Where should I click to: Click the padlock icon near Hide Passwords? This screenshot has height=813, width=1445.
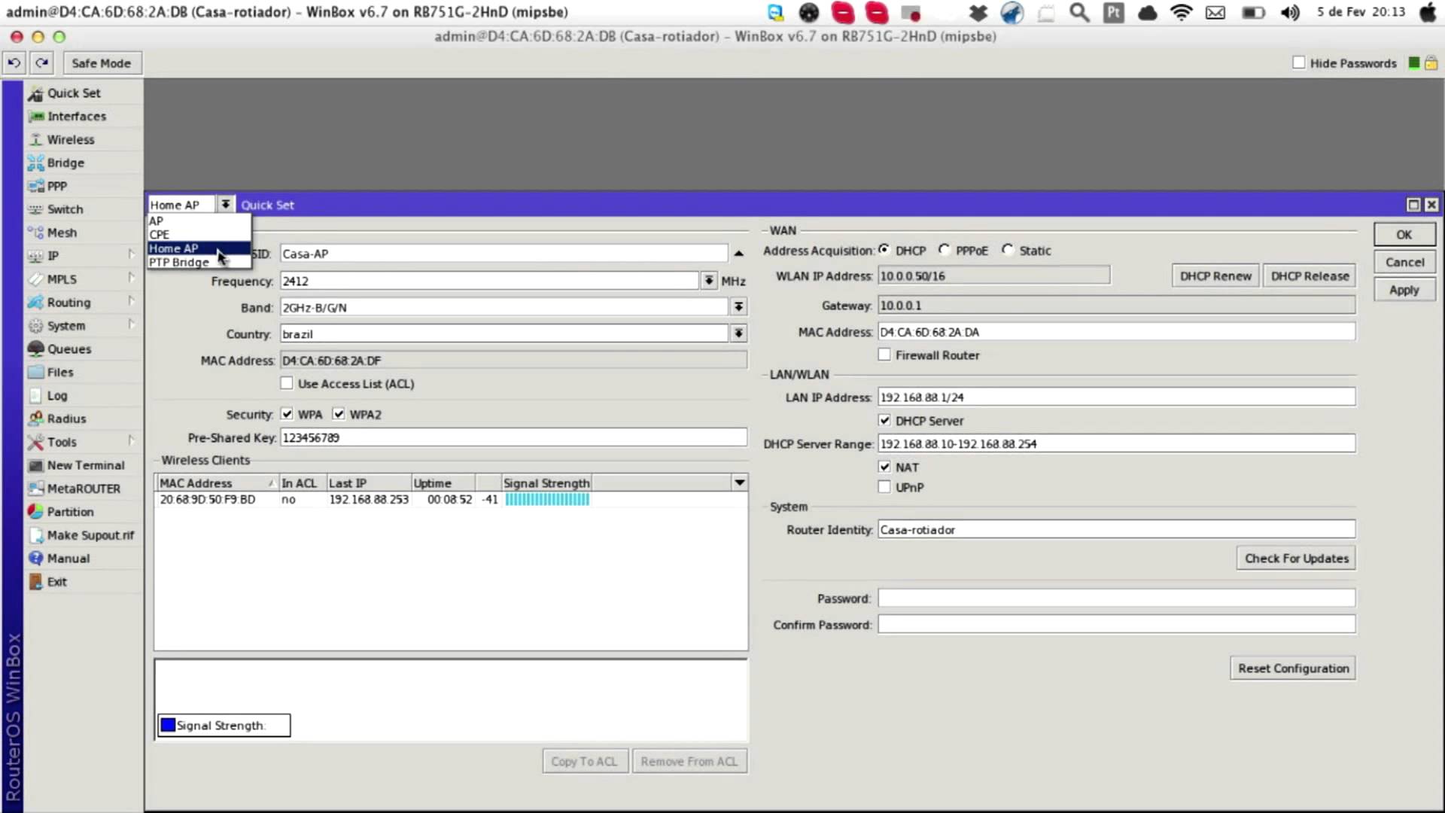pyautogui.click(x=1431, y=63)
